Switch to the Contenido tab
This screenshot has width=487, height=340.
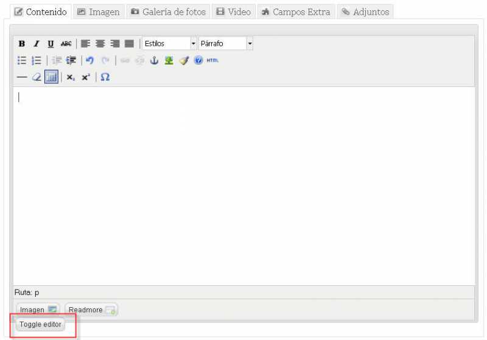[41, 12]
